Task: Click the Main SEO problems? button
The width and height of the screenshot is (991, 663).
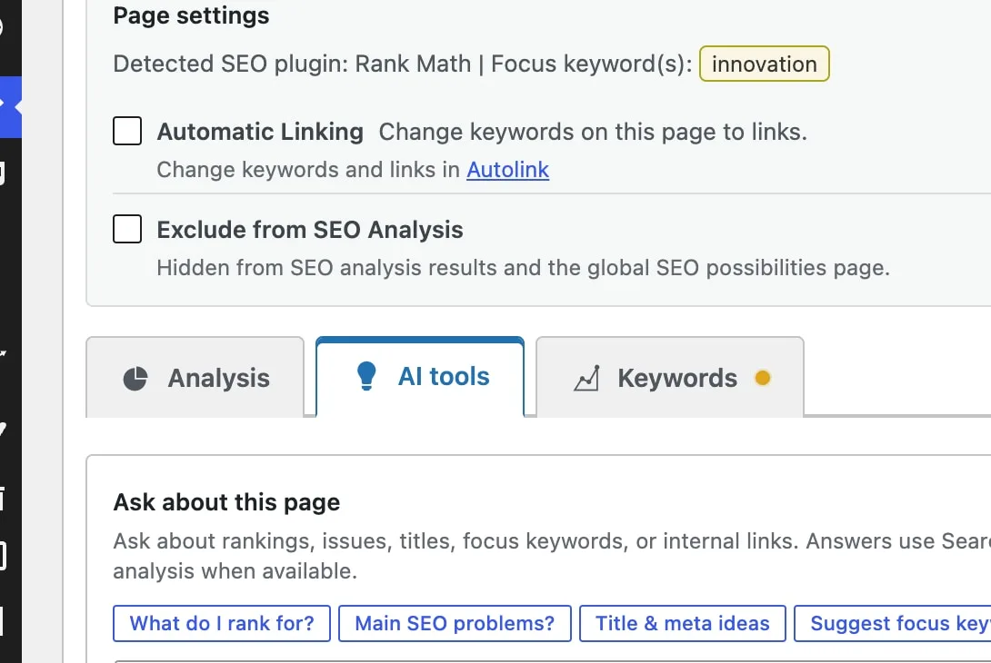Action: point(455,623)
